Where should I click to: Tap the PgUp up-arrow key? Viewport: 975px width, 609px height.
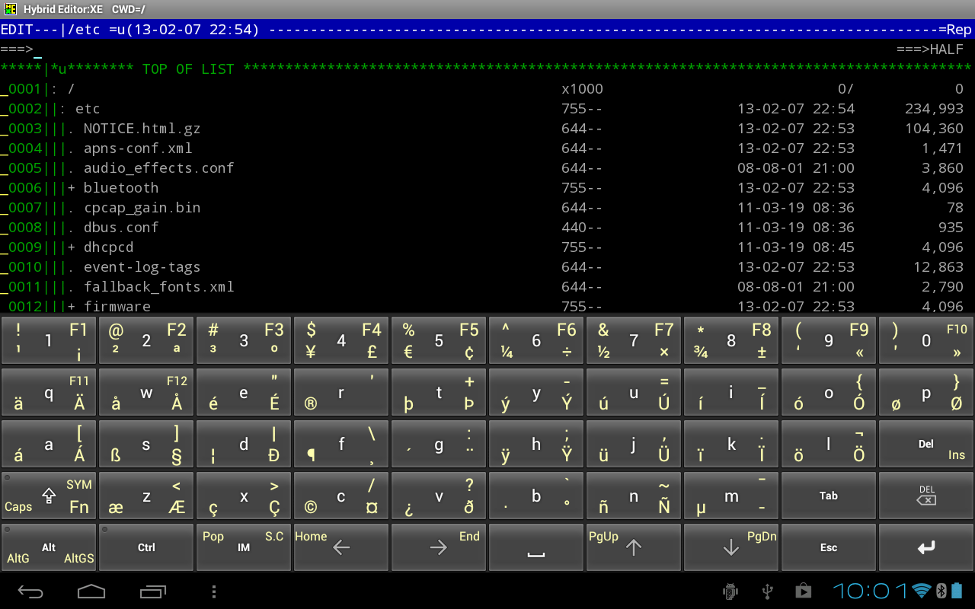point(634,547)
